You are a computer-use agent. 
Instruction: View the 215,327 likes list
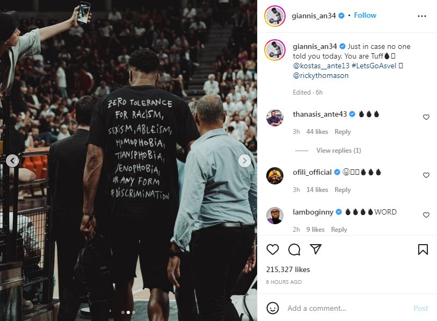click(288, 269)
